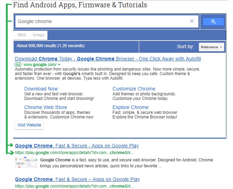Open second Google Chrome Apps on Google Play result

point(77,179)
